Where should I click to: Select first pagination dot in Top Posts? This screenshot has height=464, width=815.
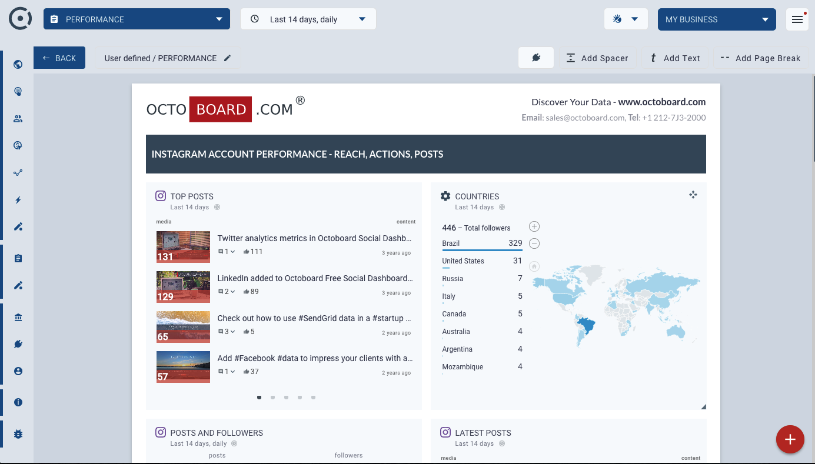(260, 398)
